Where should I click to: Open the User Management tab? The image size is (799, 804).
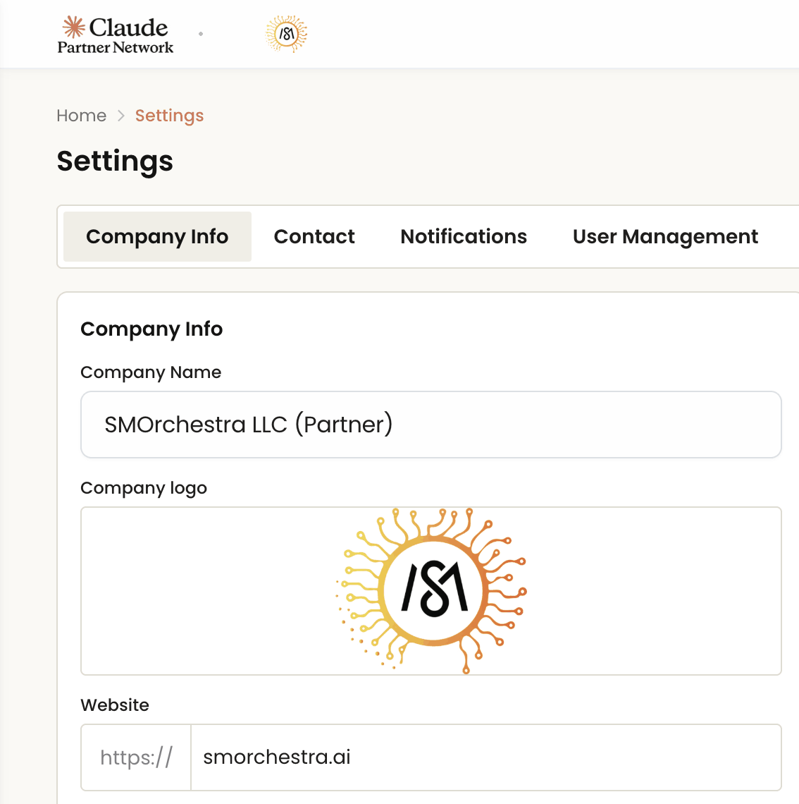(665, 236)
